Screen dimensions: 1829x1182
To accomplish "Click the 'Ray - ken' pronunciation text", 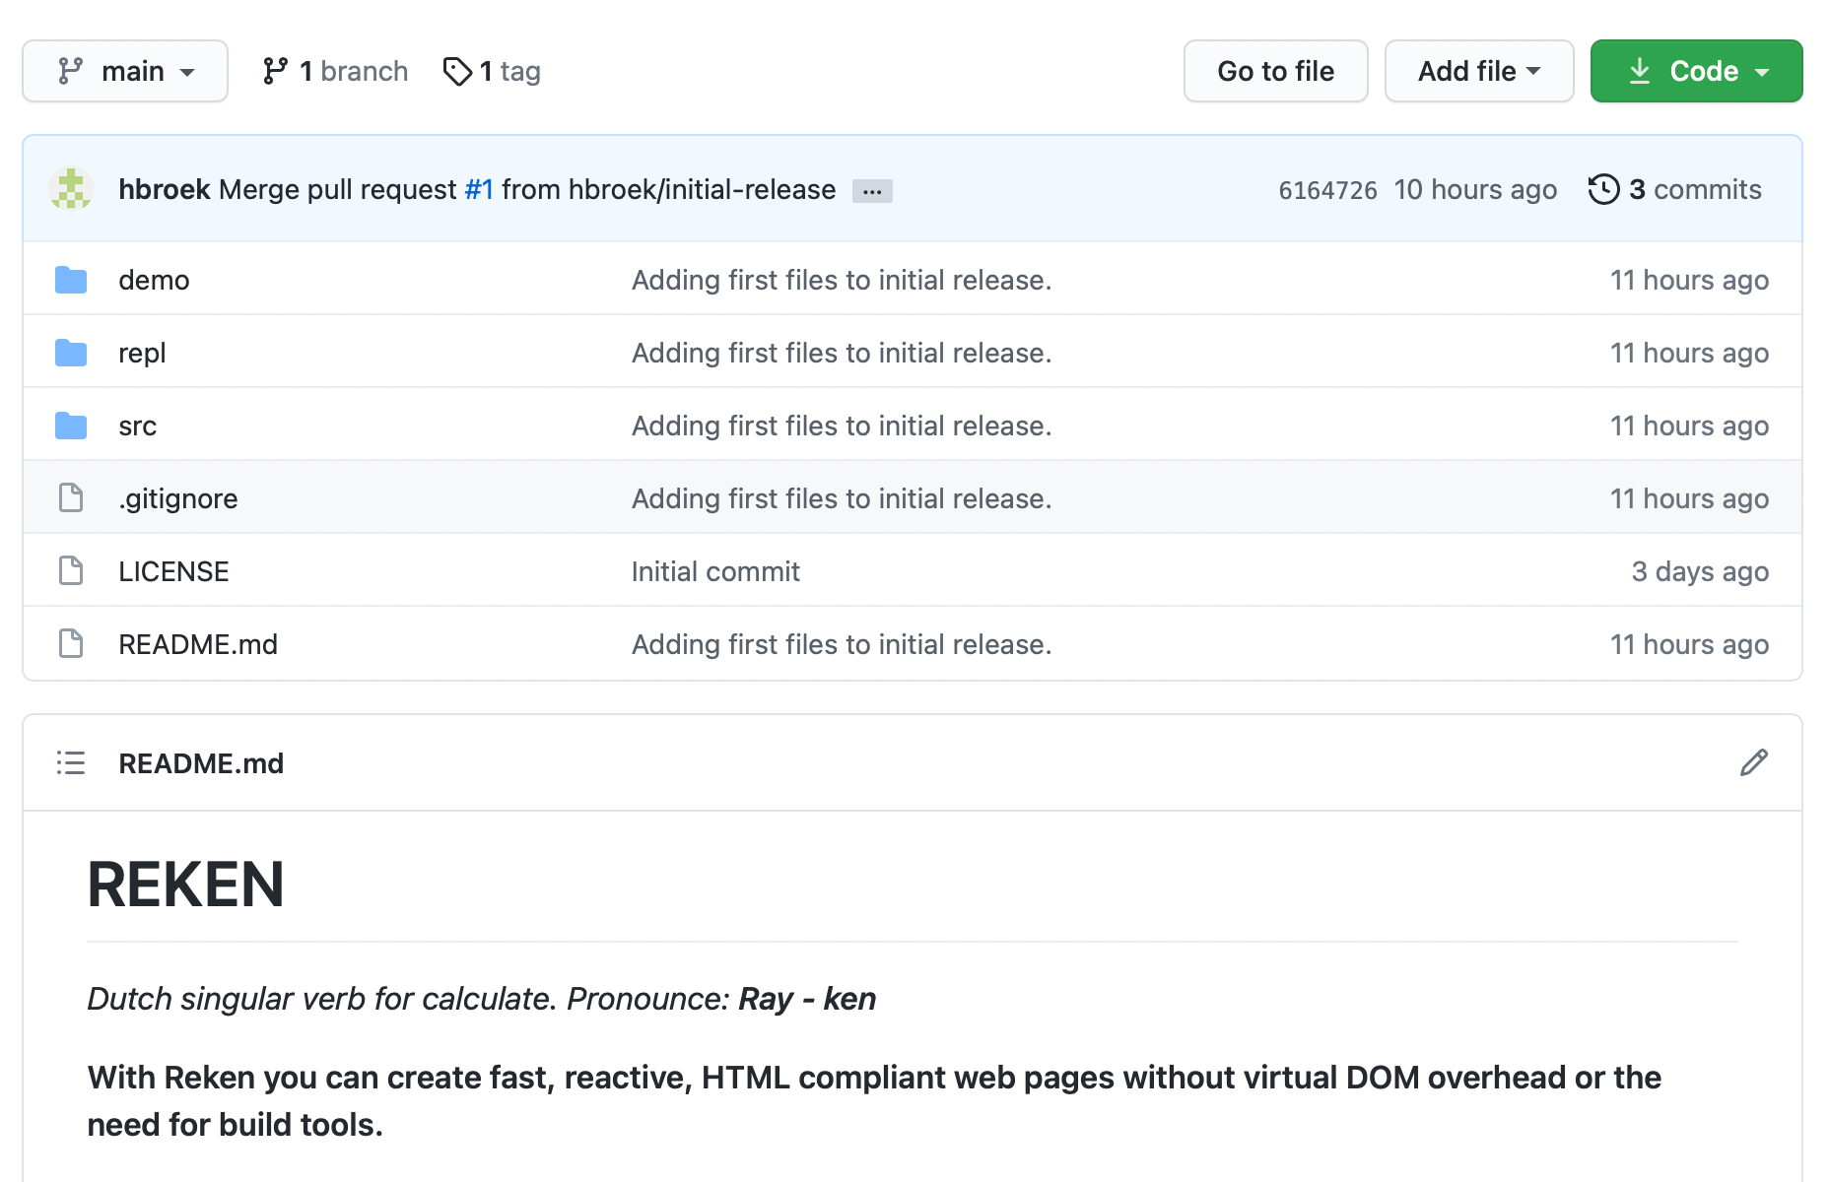I will [807, 999].
